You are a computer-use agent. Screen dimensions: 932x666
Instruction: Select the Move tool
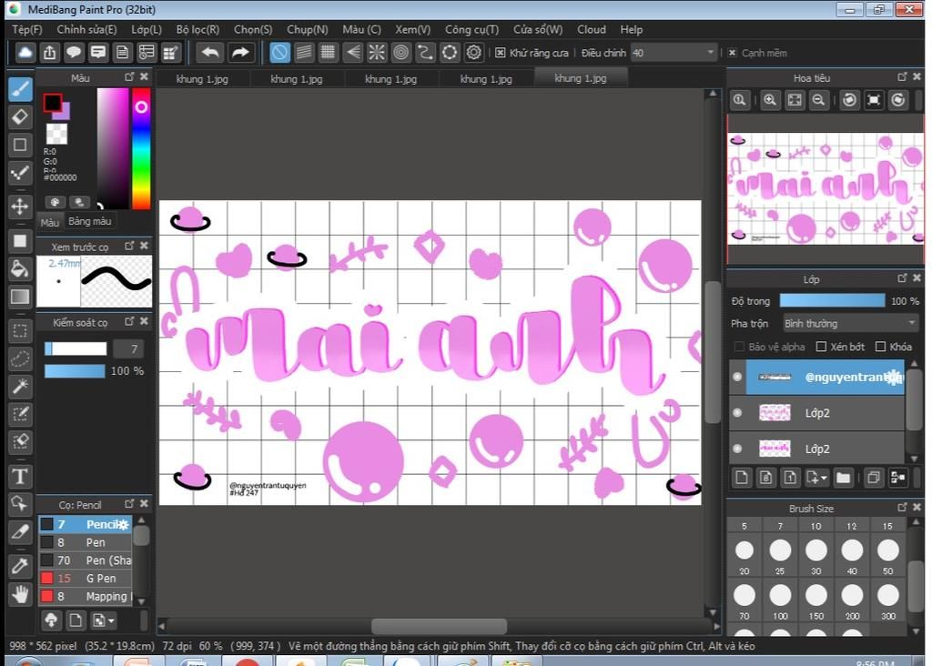(20, 207)
